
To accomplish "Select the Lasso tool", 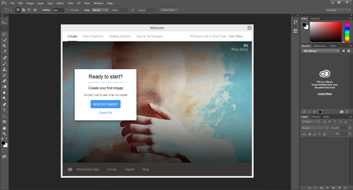I will (4, 34).
